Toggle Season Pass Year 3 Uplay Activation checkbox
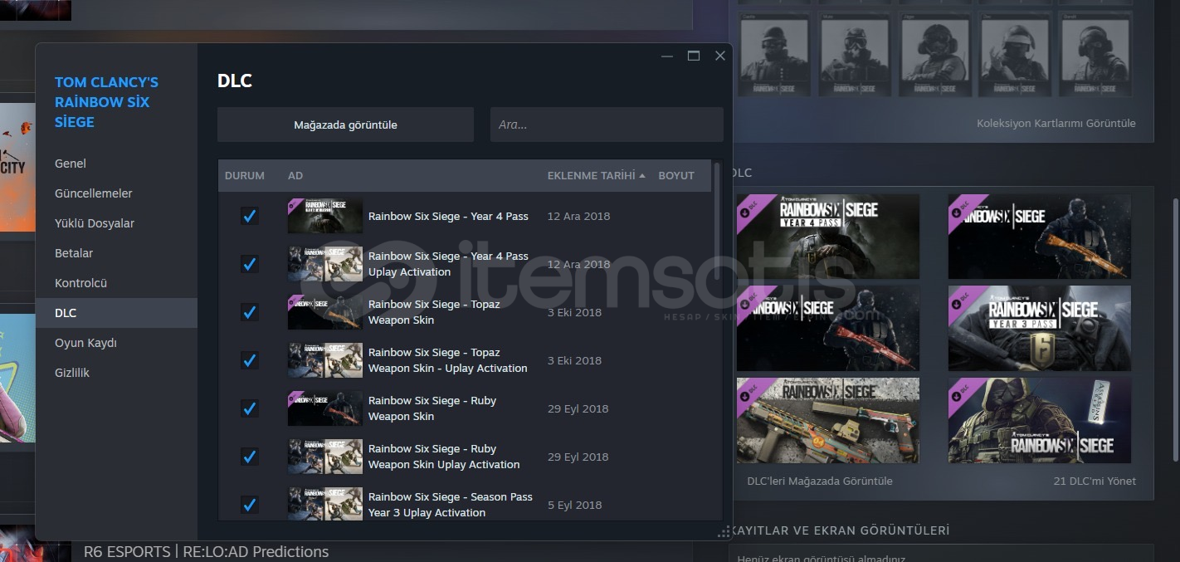The image size is (1180, 562). (x=249, y=505)
